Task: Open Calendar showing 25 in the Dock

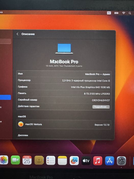Action: [x=27, y=160]
